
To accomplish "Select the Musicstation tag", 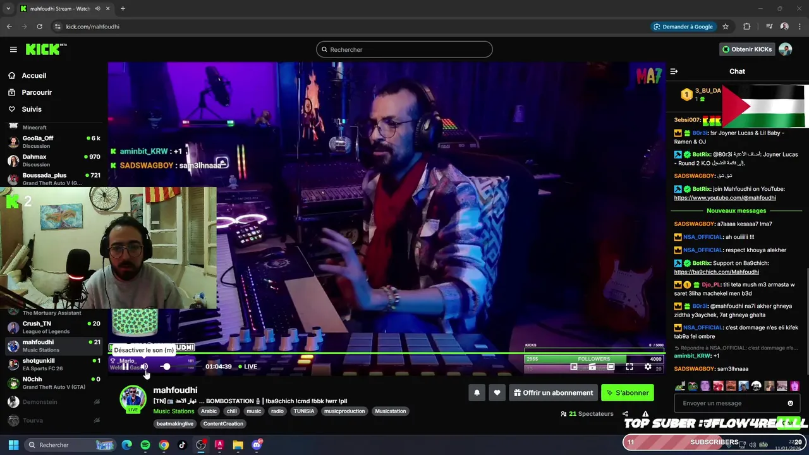I will [390, 411].
